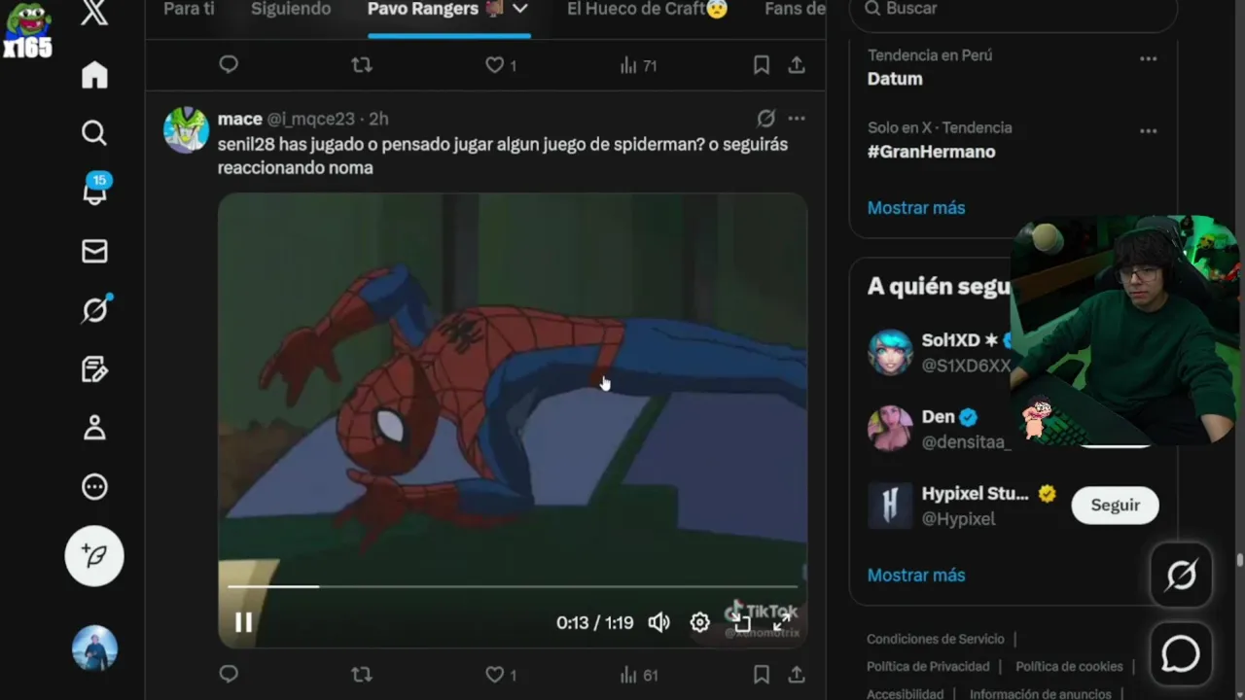This screenshot has height=700, width=1245.
Task: Toggle picture-in-picture on video
Action: [742, 622]
